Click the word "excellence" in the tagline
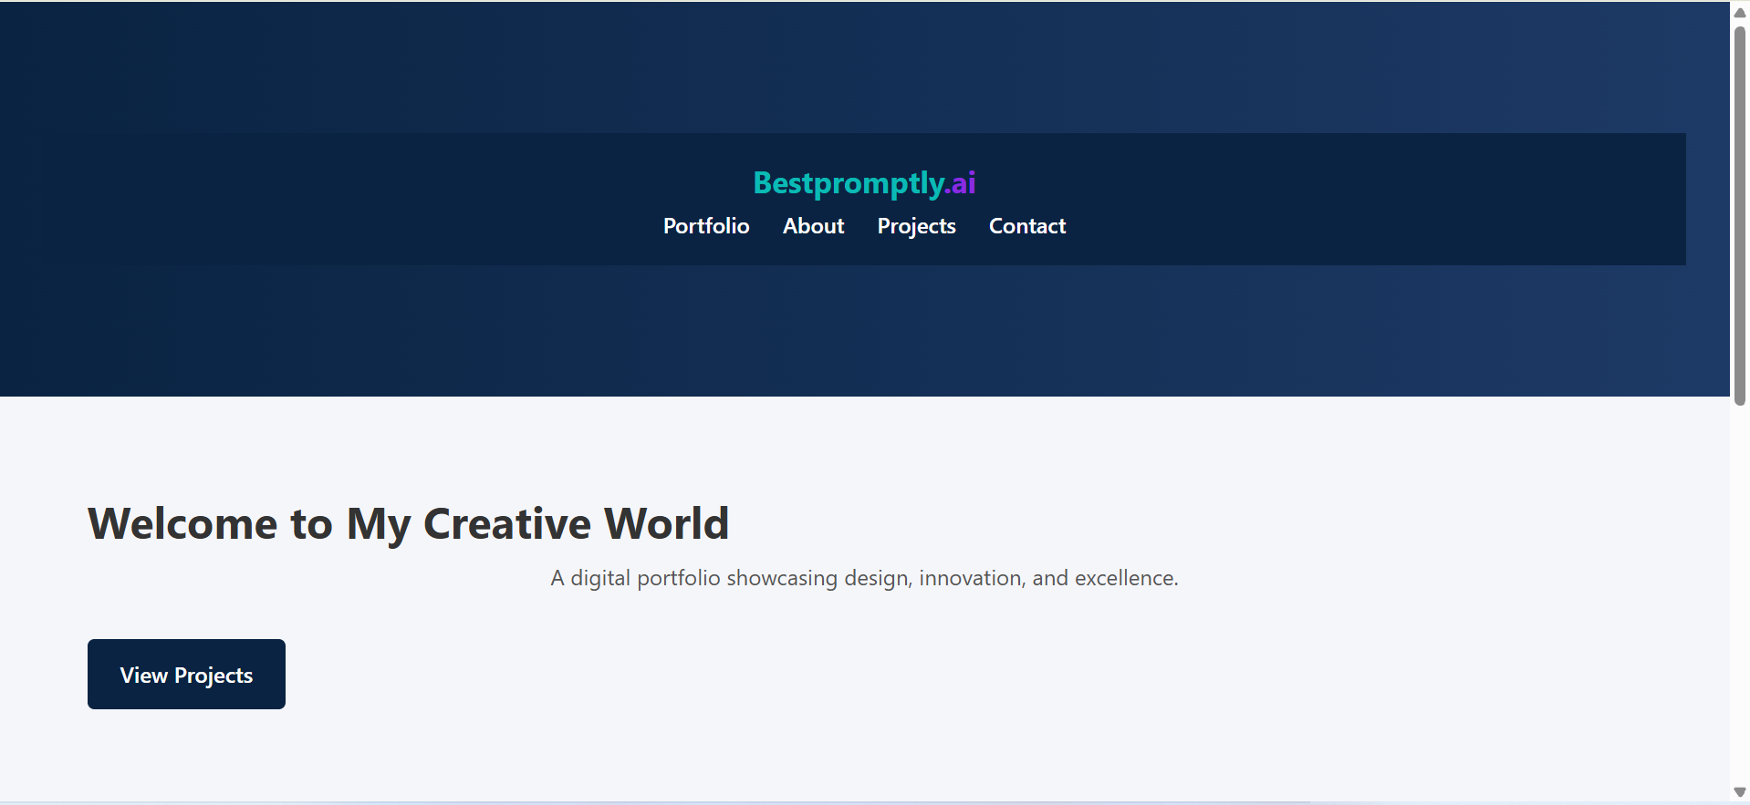The image size is (1750, 805). [x=1125, y=578]
